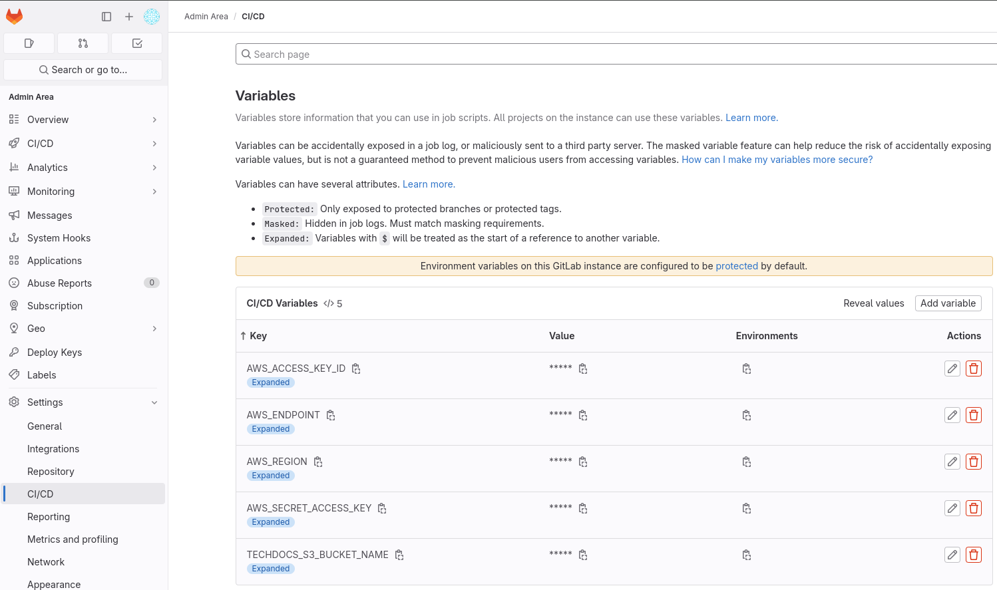This screenshot has width=997, height=590.
Task: Open Abuse Reports in the sidebar
Action: pyautogui.click(x=84, y=283)
